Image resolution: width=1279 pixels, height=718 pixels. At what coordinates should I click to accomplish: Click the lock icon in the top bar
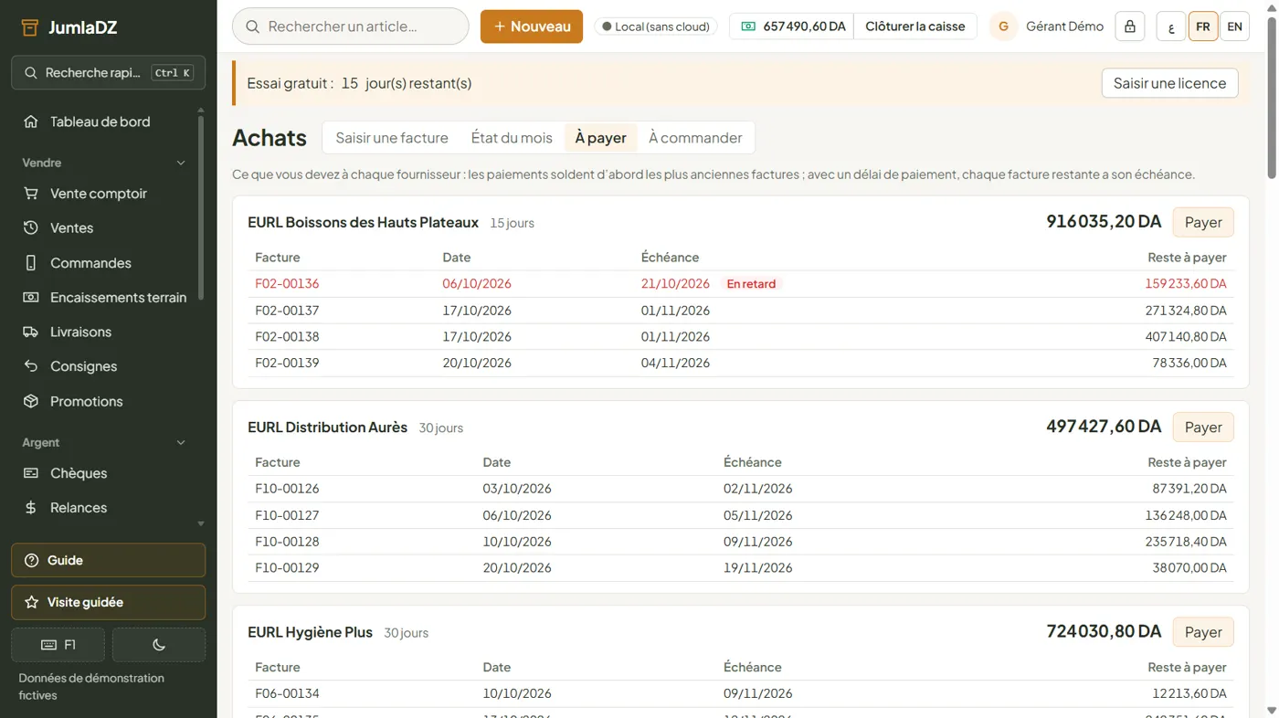1130,26
